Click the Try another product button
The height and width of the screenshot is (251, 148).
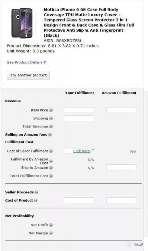pos(28,75)
